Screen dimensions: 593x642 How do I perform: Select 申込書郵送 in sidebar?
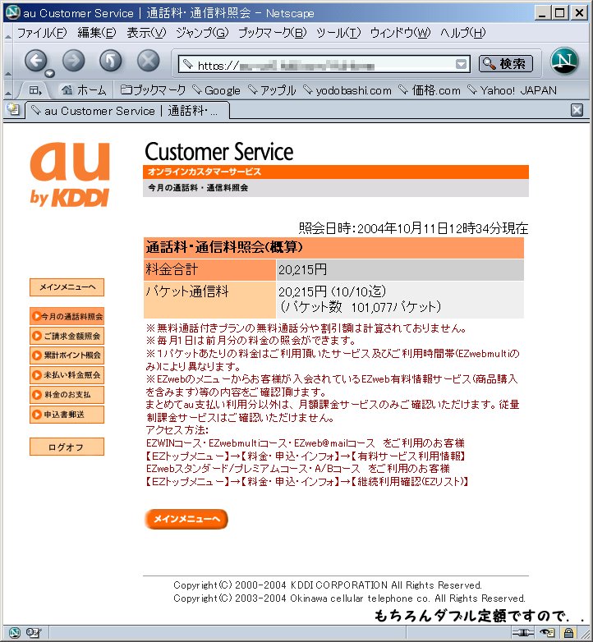coord(67,415)
